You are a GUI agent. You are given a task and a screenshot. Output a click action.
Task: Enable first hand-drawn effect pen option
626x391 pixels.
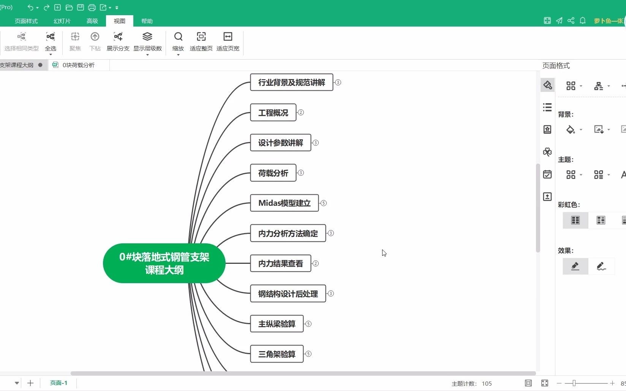[x=575, y=266]
